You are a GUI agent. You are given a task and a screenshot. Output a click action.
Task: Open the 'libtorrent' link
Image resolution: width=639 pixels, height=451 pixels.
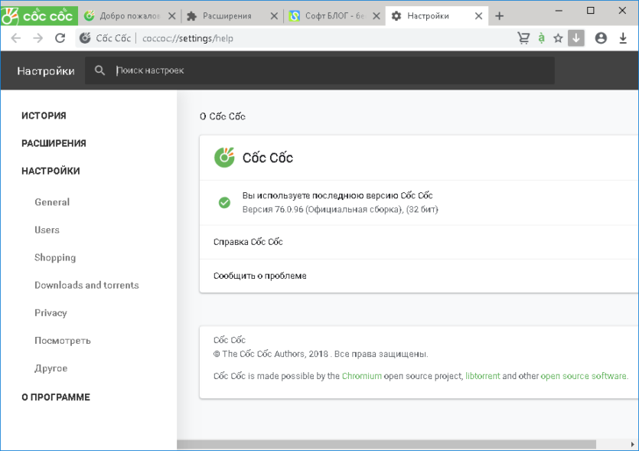pyautogui.click(x=483, y=376)
